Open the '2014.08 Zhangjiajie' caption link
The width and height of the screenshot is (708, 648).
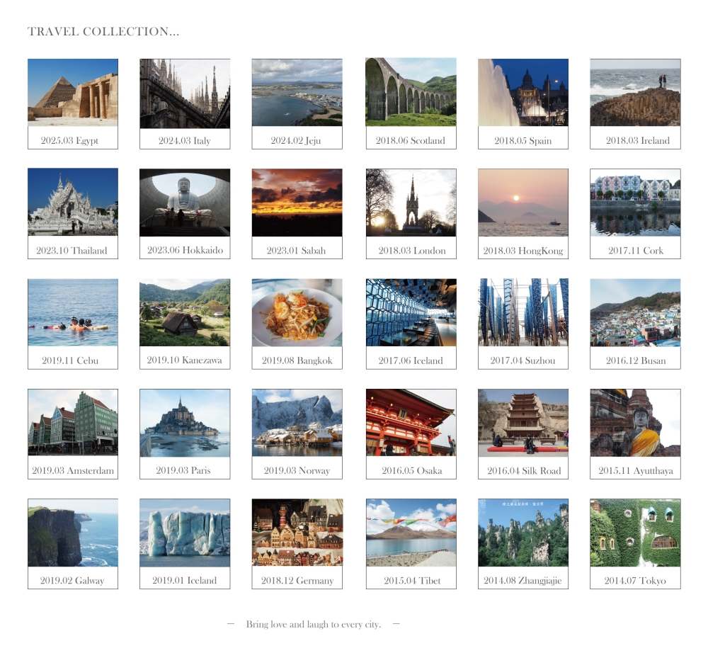523,581
